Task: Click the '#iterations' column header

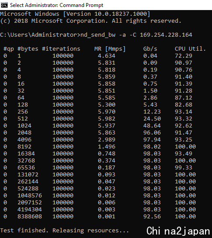Action: pos(61,49)
